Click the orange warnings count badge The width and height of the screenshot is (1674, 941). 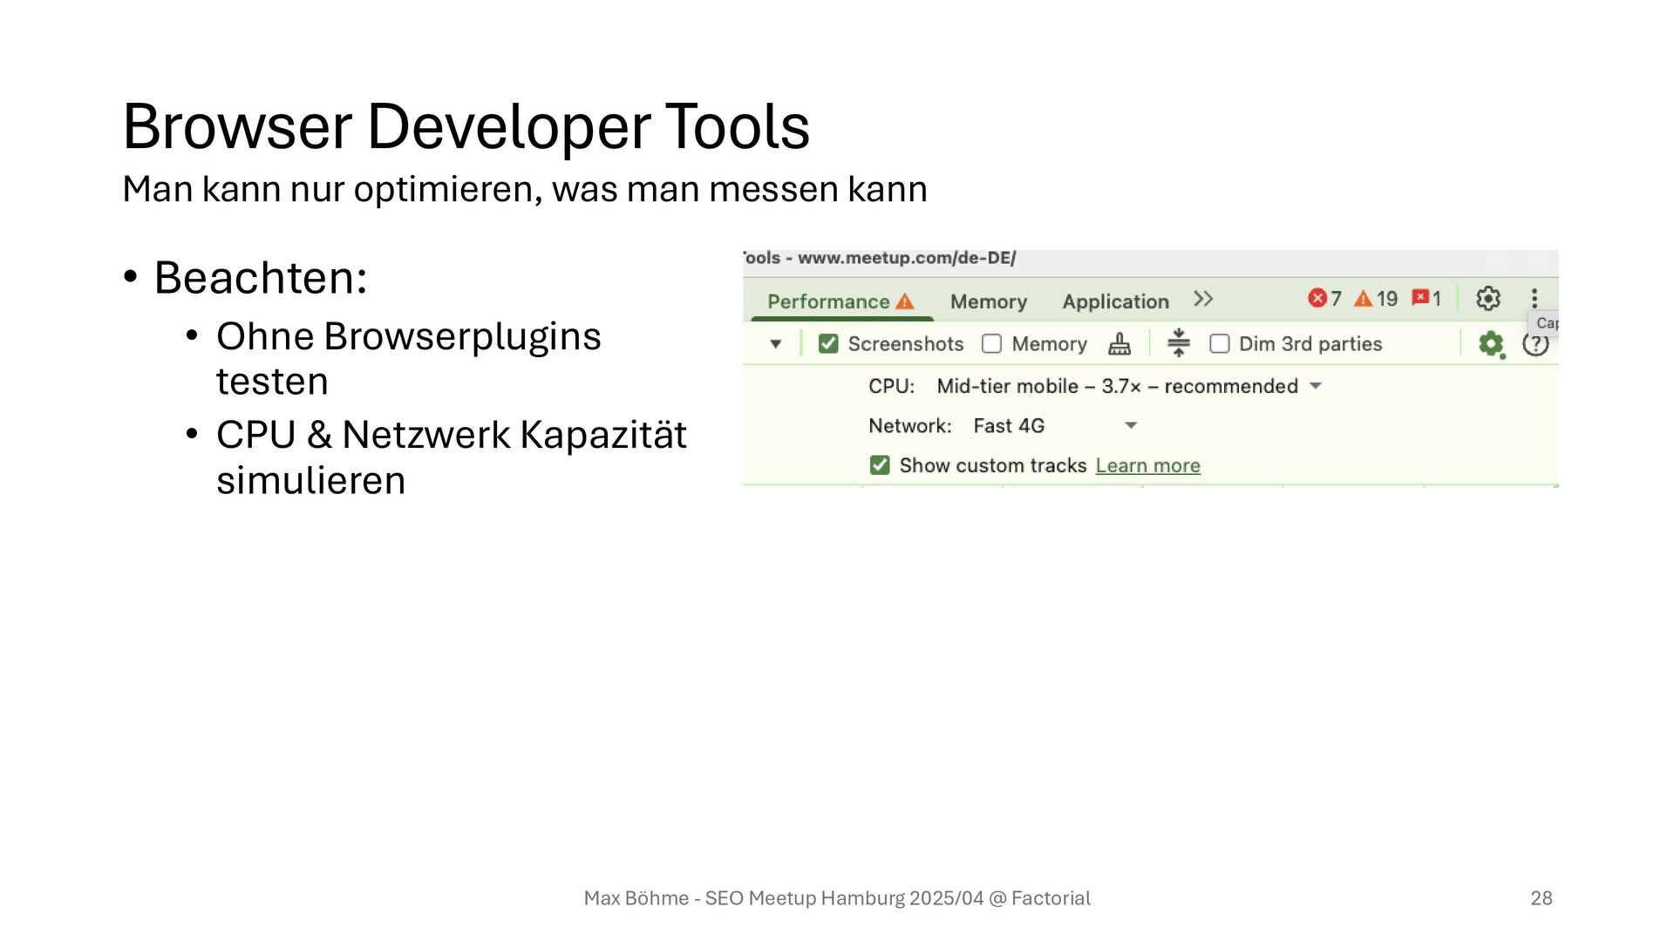coord(1375,299)
